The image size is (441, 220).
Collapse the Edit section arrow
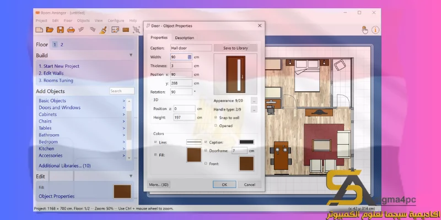click(x=131, y=176)
